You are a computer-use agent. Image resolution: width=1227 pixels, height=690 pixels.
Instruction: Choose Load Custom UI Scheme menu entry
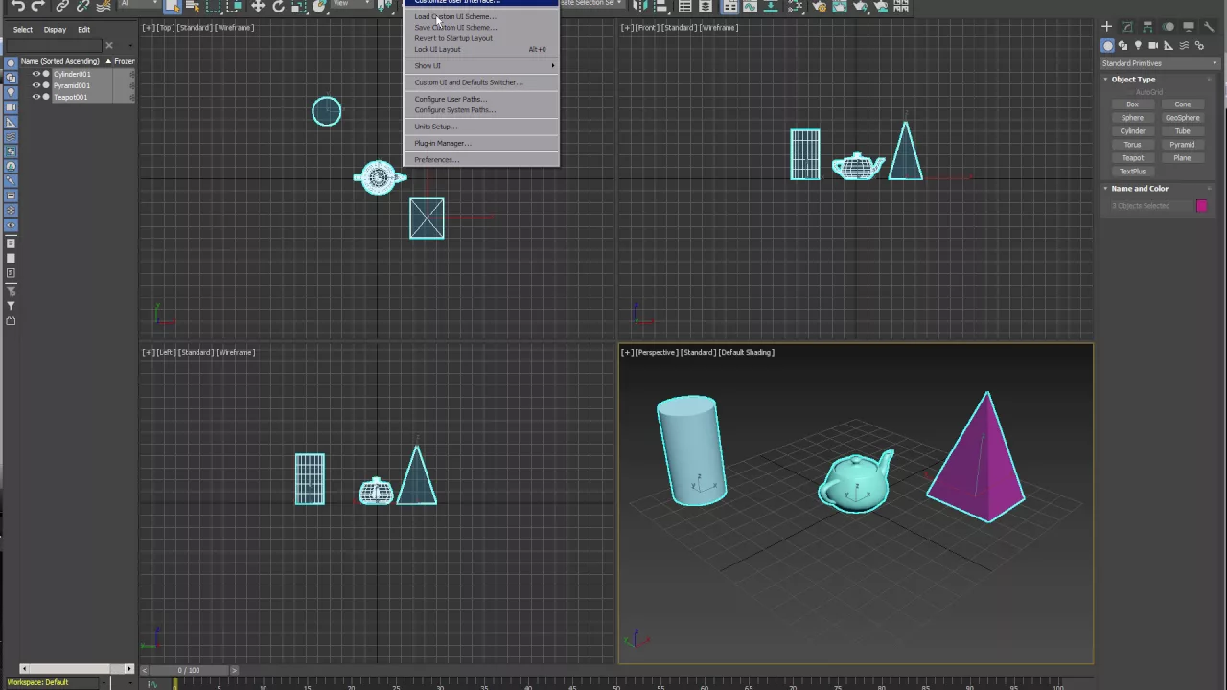tap(454, 16)
